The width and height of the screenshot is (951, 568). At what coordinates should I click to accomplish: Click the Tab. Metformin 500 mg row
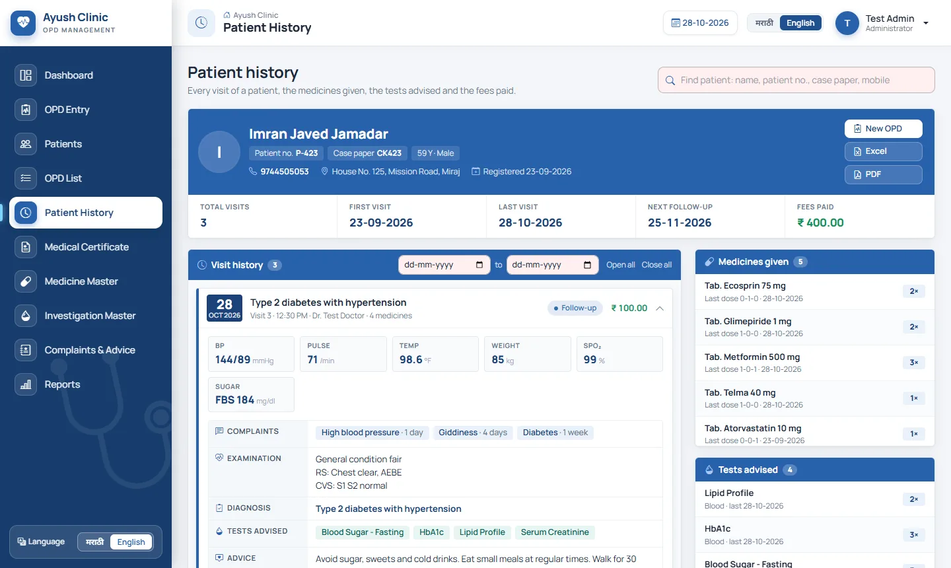click(815, 363)
